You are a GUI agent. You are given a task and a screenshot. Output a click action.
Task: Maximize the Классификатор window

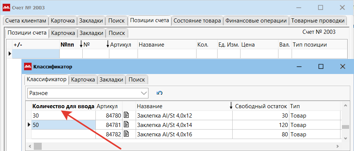click(x=321, y=66)
